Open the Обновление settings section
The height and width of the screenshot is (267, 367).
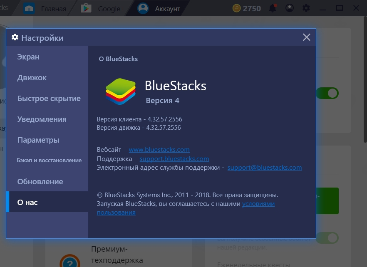(x=47, y=182)
